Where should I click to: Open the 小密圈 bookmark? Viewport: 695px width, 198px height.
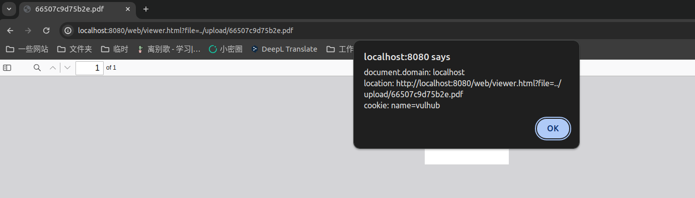[225, 49]
